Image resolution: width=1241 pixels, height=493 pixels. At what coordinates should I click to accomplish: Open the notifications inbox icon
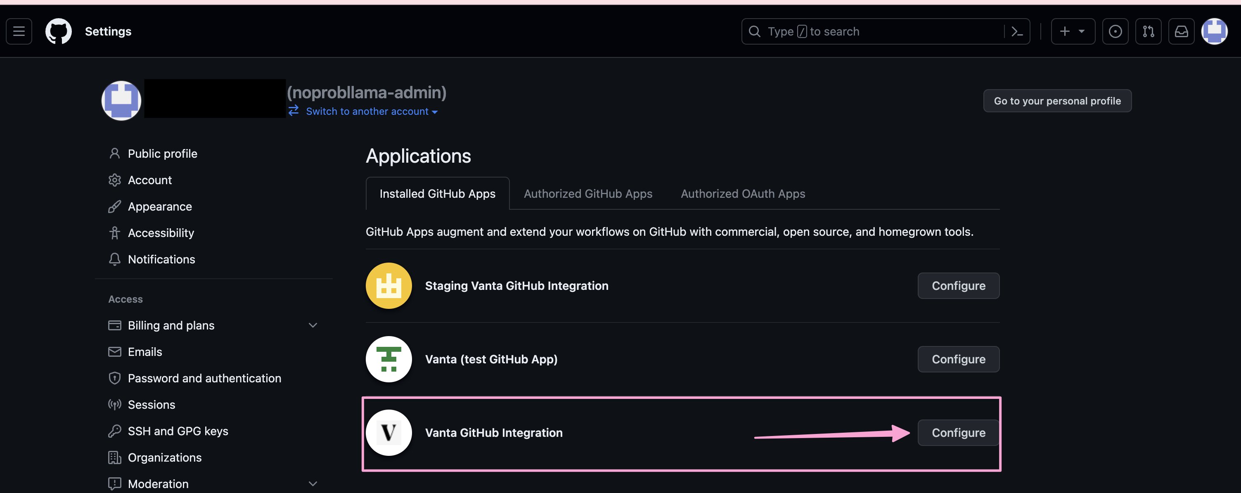click(1181, 31)
